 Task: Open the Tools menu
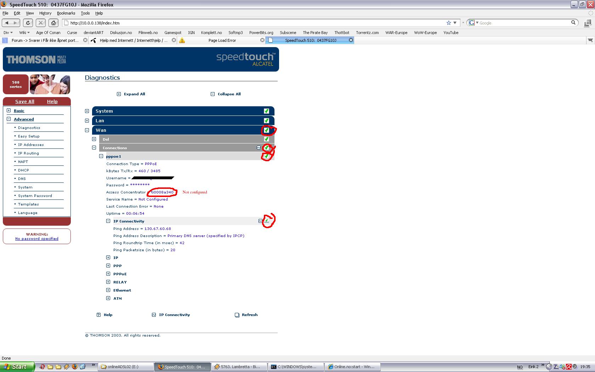click(85, 13)
